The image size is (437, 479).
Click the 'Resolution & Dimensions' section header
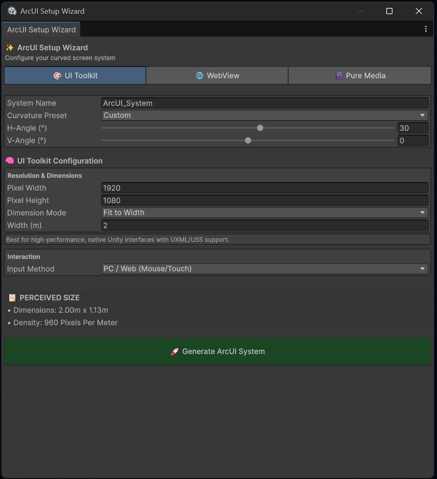(x=44, y=175)
